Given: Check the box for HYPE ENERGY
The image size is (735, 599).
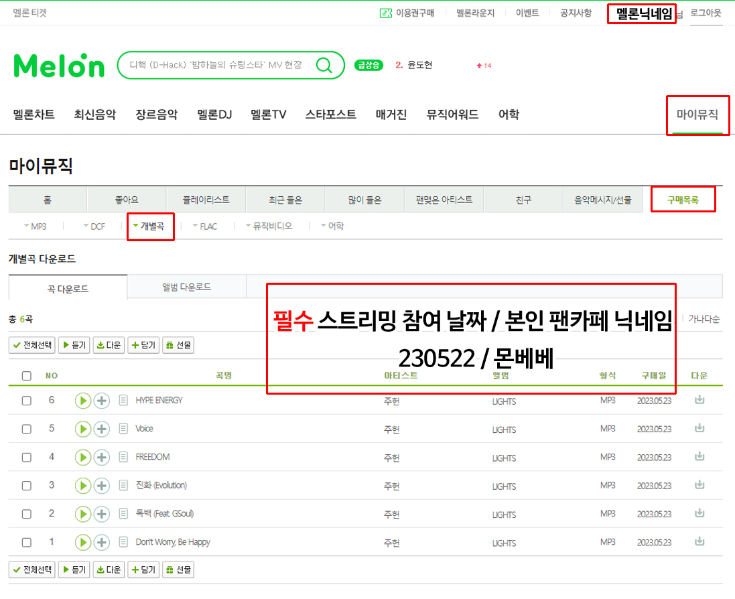Looking at the screenshot, I should 27,401.
